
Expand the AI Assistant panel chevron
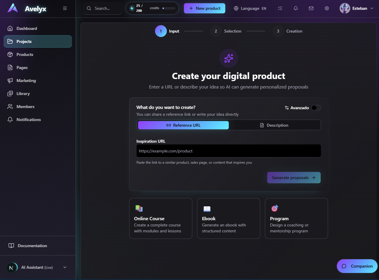tap(65, 267)
